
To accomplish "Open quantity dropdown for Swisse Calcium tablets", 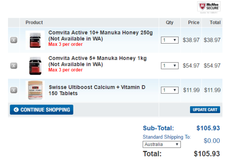I will coord(169,90).
